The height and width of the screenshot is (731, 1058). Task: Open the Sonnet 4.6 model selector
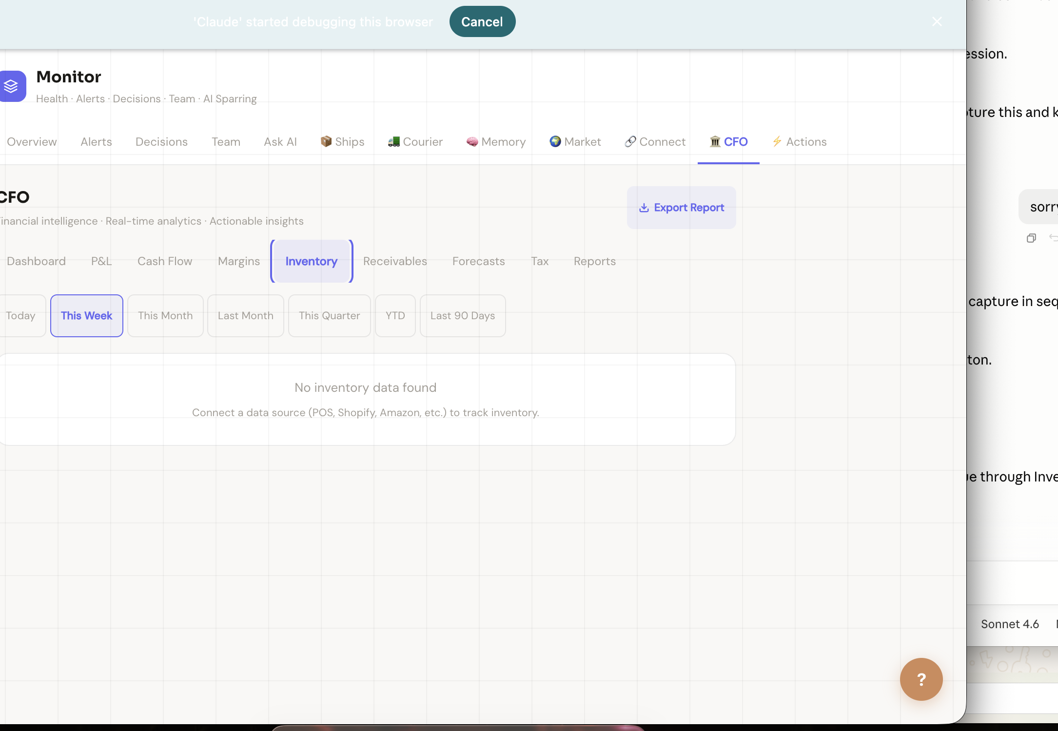click(1010, 624)
